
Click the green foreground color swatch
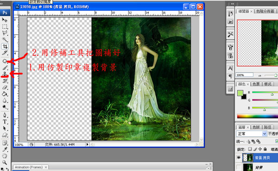tap(240, 93)
